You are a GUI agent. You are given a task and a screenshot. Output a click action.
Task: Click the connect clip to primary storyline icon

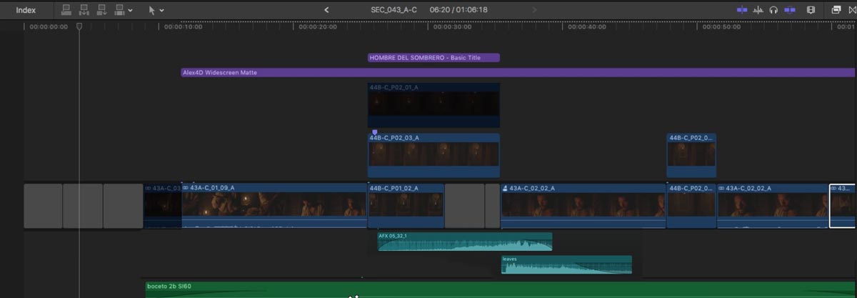point(66,10)
